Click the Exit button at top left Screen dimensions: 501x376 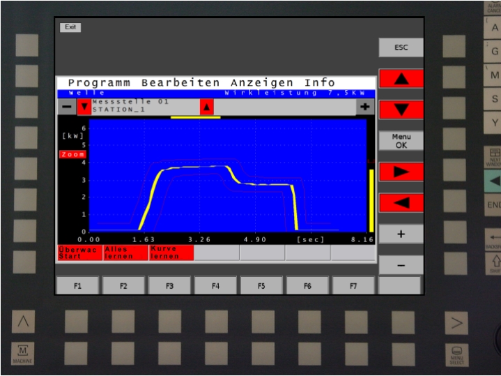click(70, 27)
